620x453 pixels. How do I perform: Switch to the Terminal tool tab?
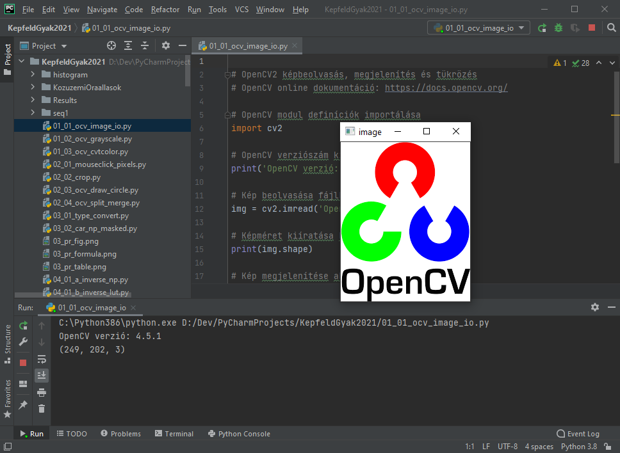(174, 433)
